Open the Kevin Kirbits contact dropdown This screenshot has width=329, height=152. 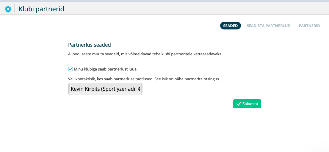pos(105,89)
